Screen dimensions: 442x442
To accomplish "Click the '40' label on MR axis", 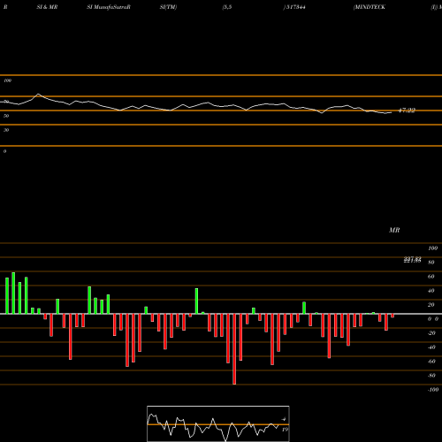I will (x=431, y=291).
